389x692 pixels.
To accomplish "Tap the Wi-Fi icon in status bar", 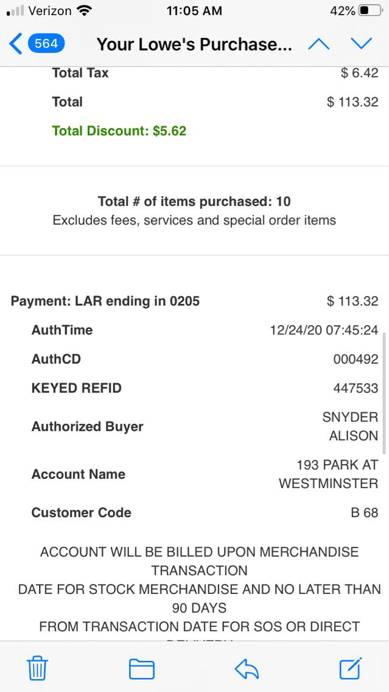I will click(x=85, y=11).
